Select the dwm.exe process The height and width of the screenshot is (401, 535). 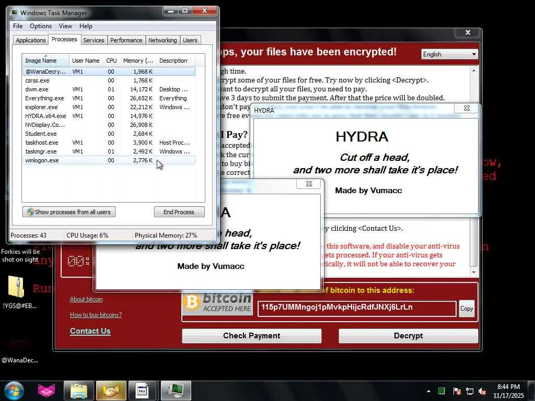point(109,89)
